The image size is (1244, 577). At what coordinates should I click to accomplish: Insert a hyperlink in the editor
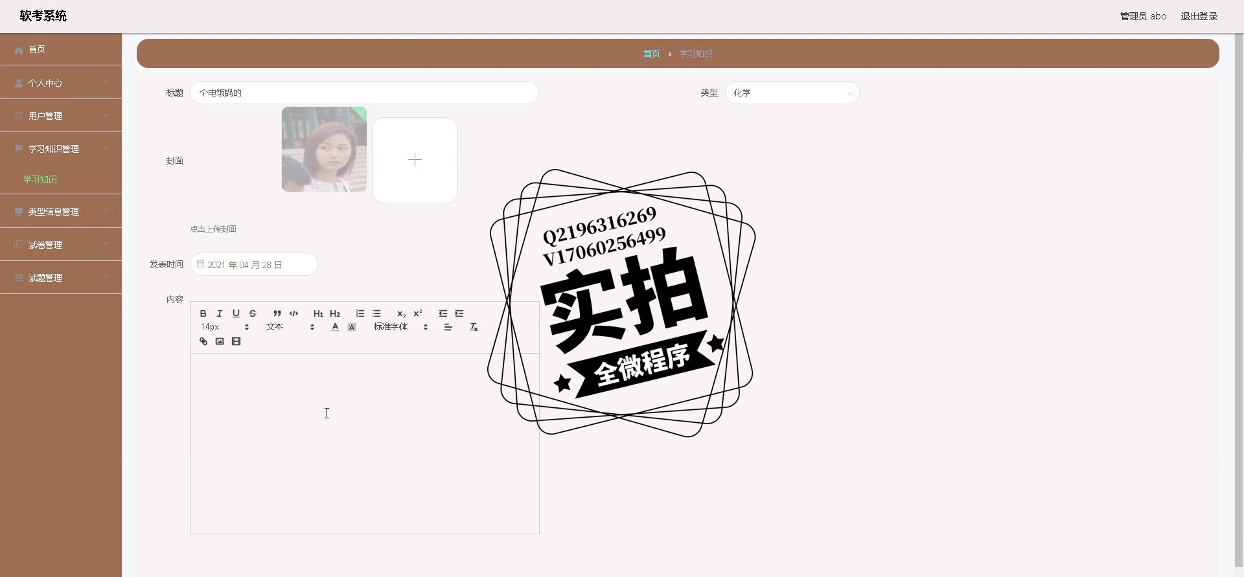203,341
